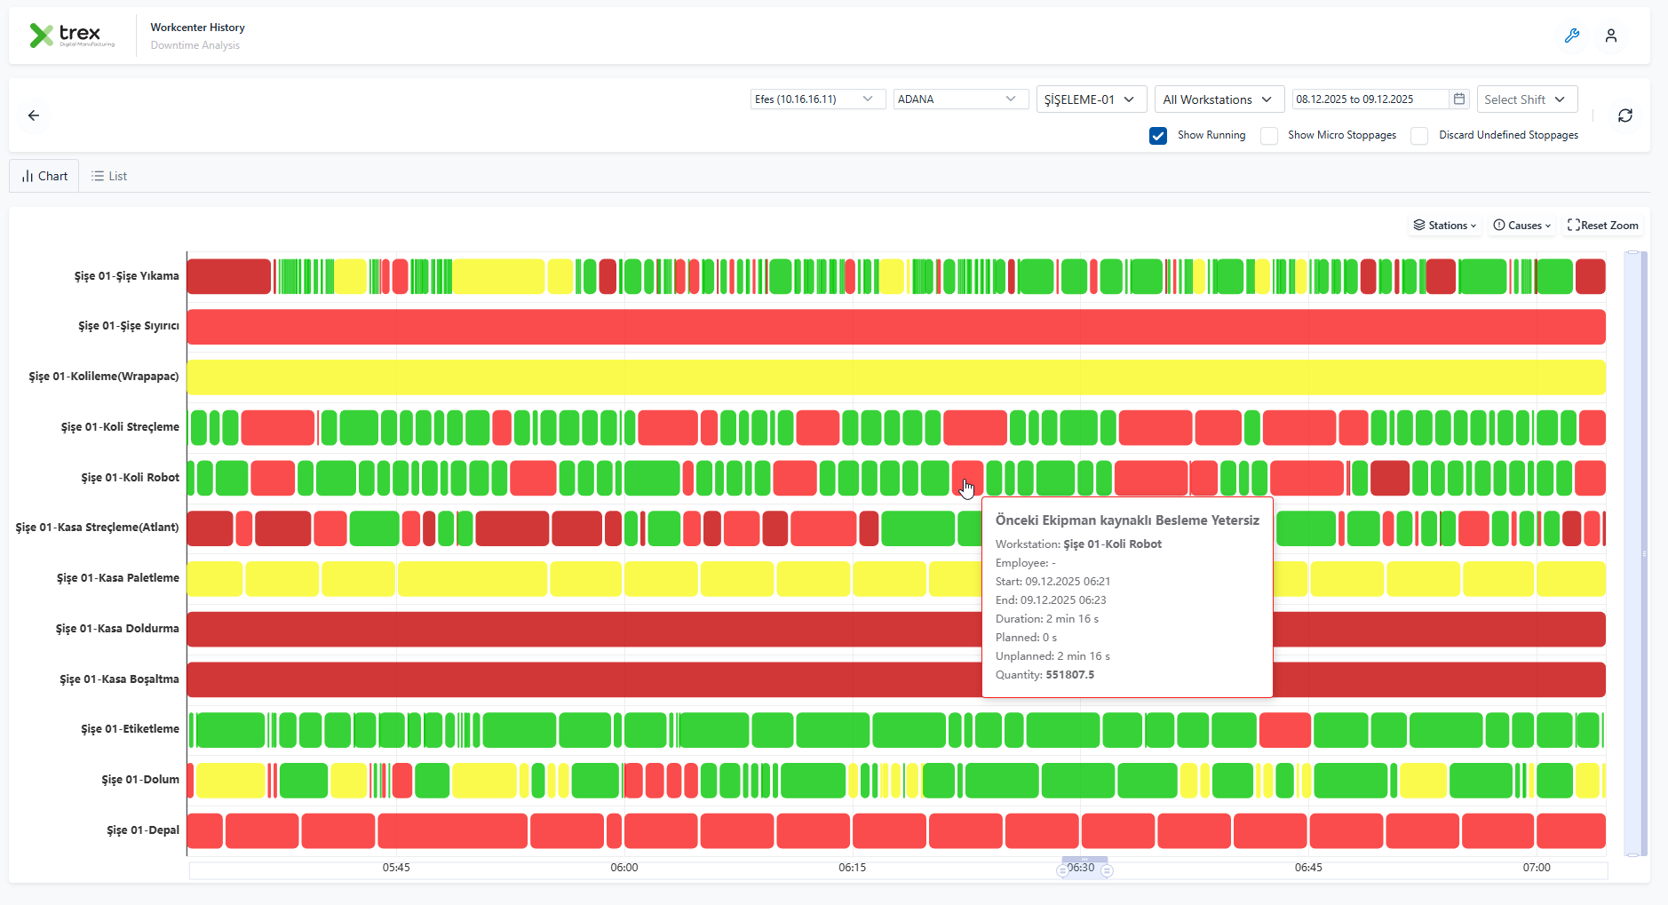Go back using the left arrow
The image size is (1668, 905).
pyautogui.click(x=34, y=115)
